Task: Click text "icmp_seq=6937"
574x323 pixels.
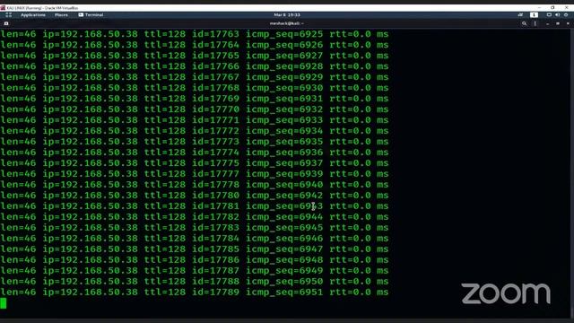Action: click(x=284, y=163)
